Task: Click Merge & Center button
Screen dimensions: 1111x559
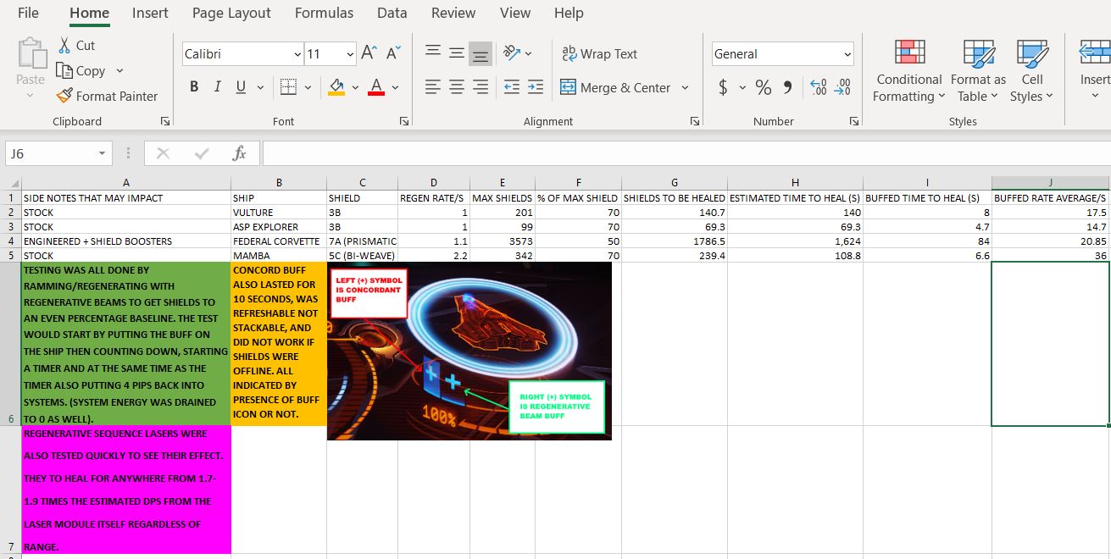Action: click(615, 87)
